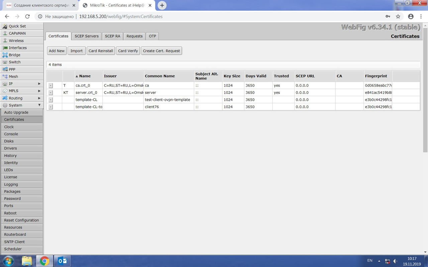Remove template-CL with minus button
Image resolution: width=428 pixels, height=267 pixels.
(x=50, y=100)
